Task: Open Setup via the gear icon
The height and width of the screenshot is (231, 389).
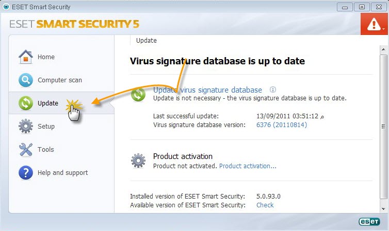Action: pos(26,126)
